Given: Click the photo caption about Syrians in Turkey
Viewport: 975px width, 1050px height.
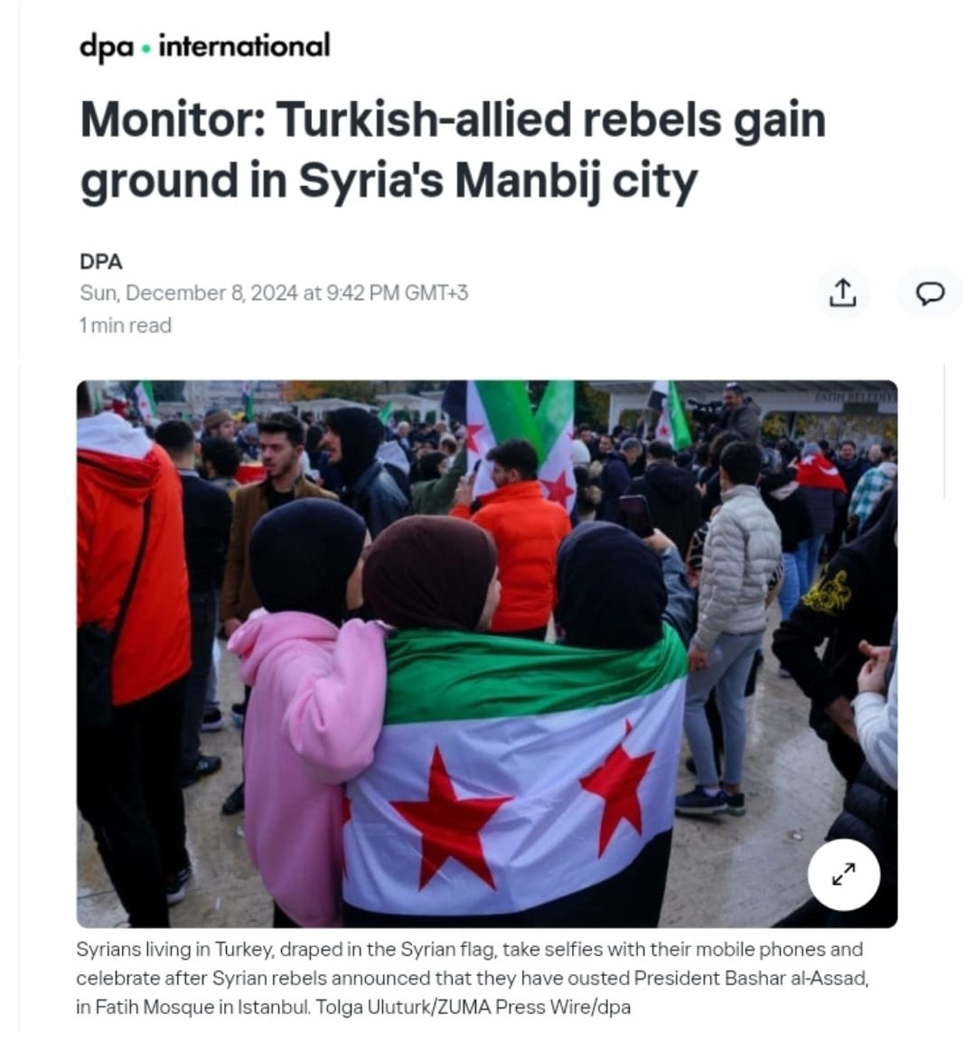Looking at the screenshot, I should point(472,979).
